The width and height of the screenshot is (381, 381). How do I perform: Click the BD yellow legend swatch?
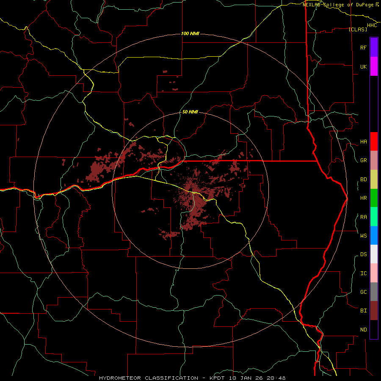374,179
